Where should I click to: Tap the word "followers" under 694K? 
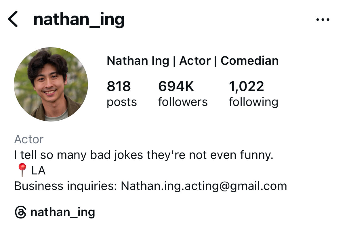coord(183,102)
